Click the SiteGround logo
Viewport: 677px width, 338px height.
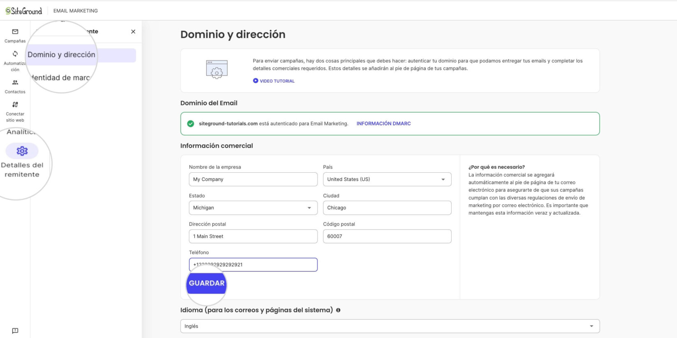[x=24, y=11]
